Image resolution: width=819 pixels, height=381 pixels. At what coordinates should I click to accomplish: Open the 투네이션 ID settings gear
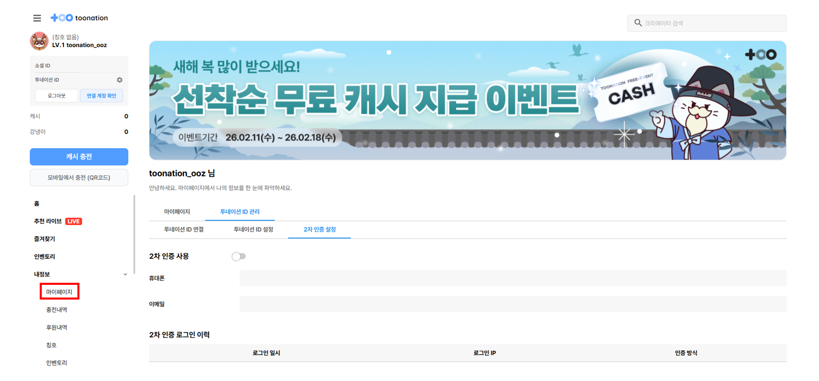click(x=120, y=80)
